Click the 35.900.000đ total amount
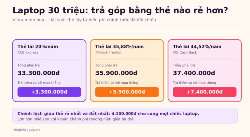The width and height of the screenshot is (250, 137). 116,73
